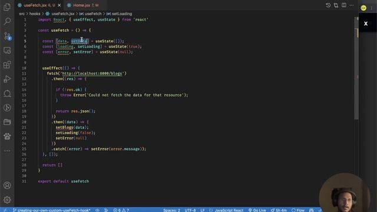This screenshot has height=212, width=377.
Task: Select the useFetch symbol breadcrumb
Action: (90, 14)
